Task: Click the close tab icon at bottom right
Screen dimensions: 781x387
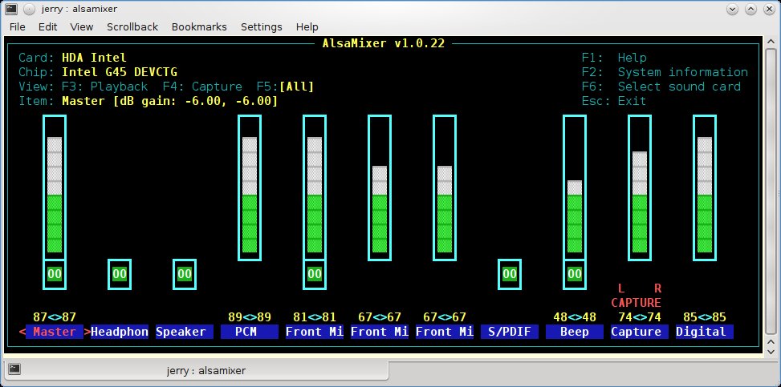Action: (x=766, y=369)
